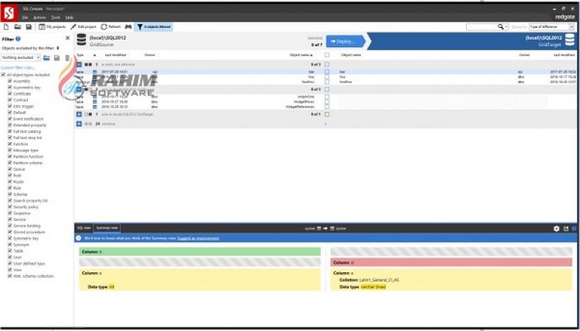Click the Deploy button
Image resolution: width=580 pixels, height=331 pixels.
[x=345, y=41]
